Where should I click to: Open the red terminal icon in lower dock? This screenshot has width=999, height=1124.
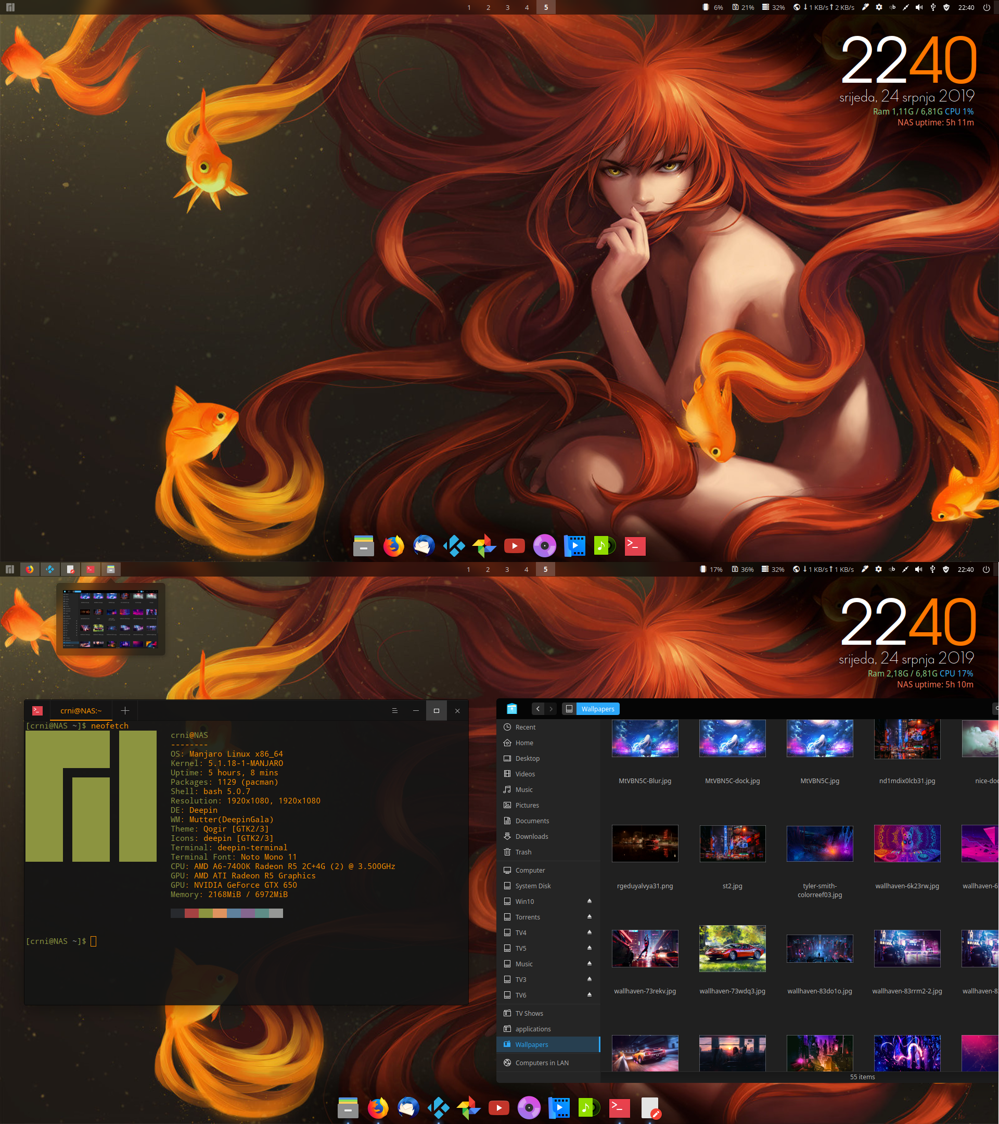click(x=619, y=1108)
